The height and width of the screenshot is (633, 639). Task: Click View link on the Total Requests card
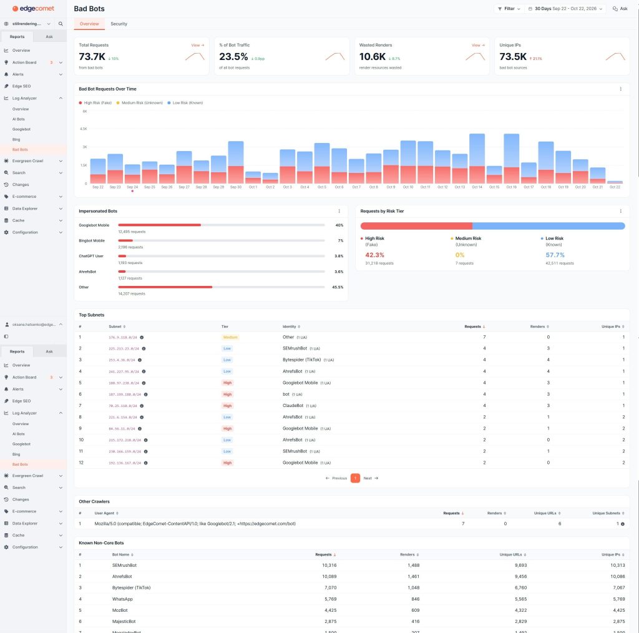[198, 45]
